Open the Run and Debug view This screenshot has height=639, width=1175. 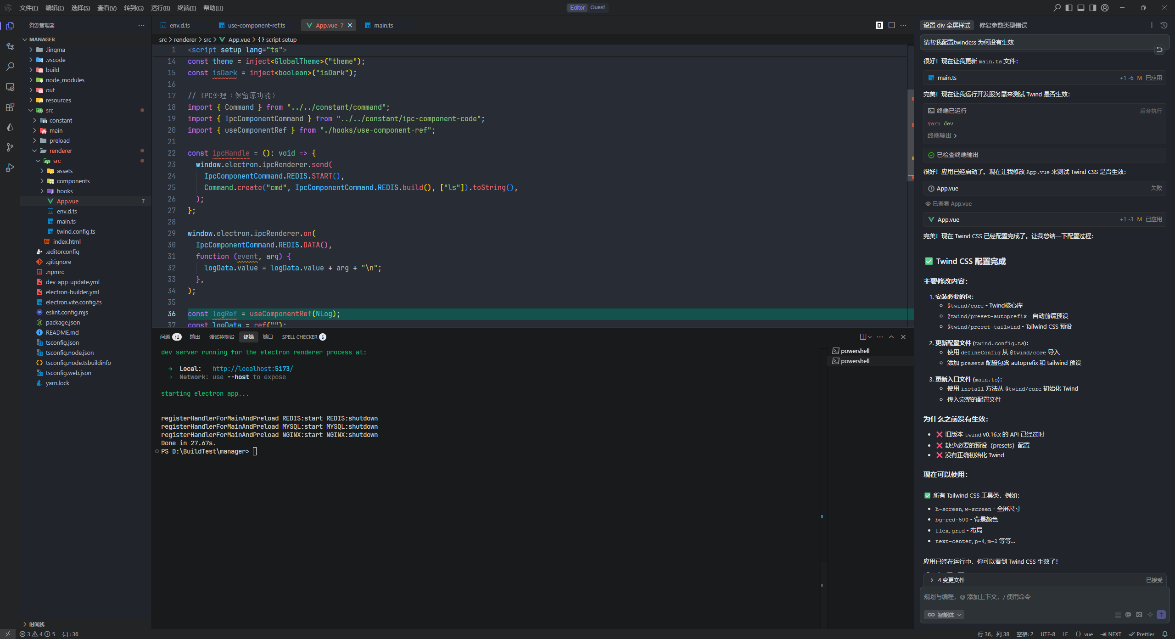tap(10, 168)
